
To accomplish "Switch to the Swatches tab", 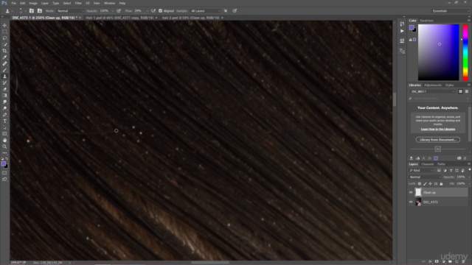I will 426,21.
